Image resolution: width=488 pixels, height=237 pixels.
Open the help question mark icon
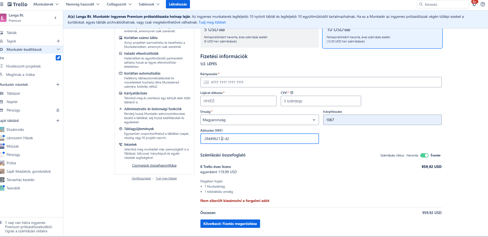[x=483, y=4]
